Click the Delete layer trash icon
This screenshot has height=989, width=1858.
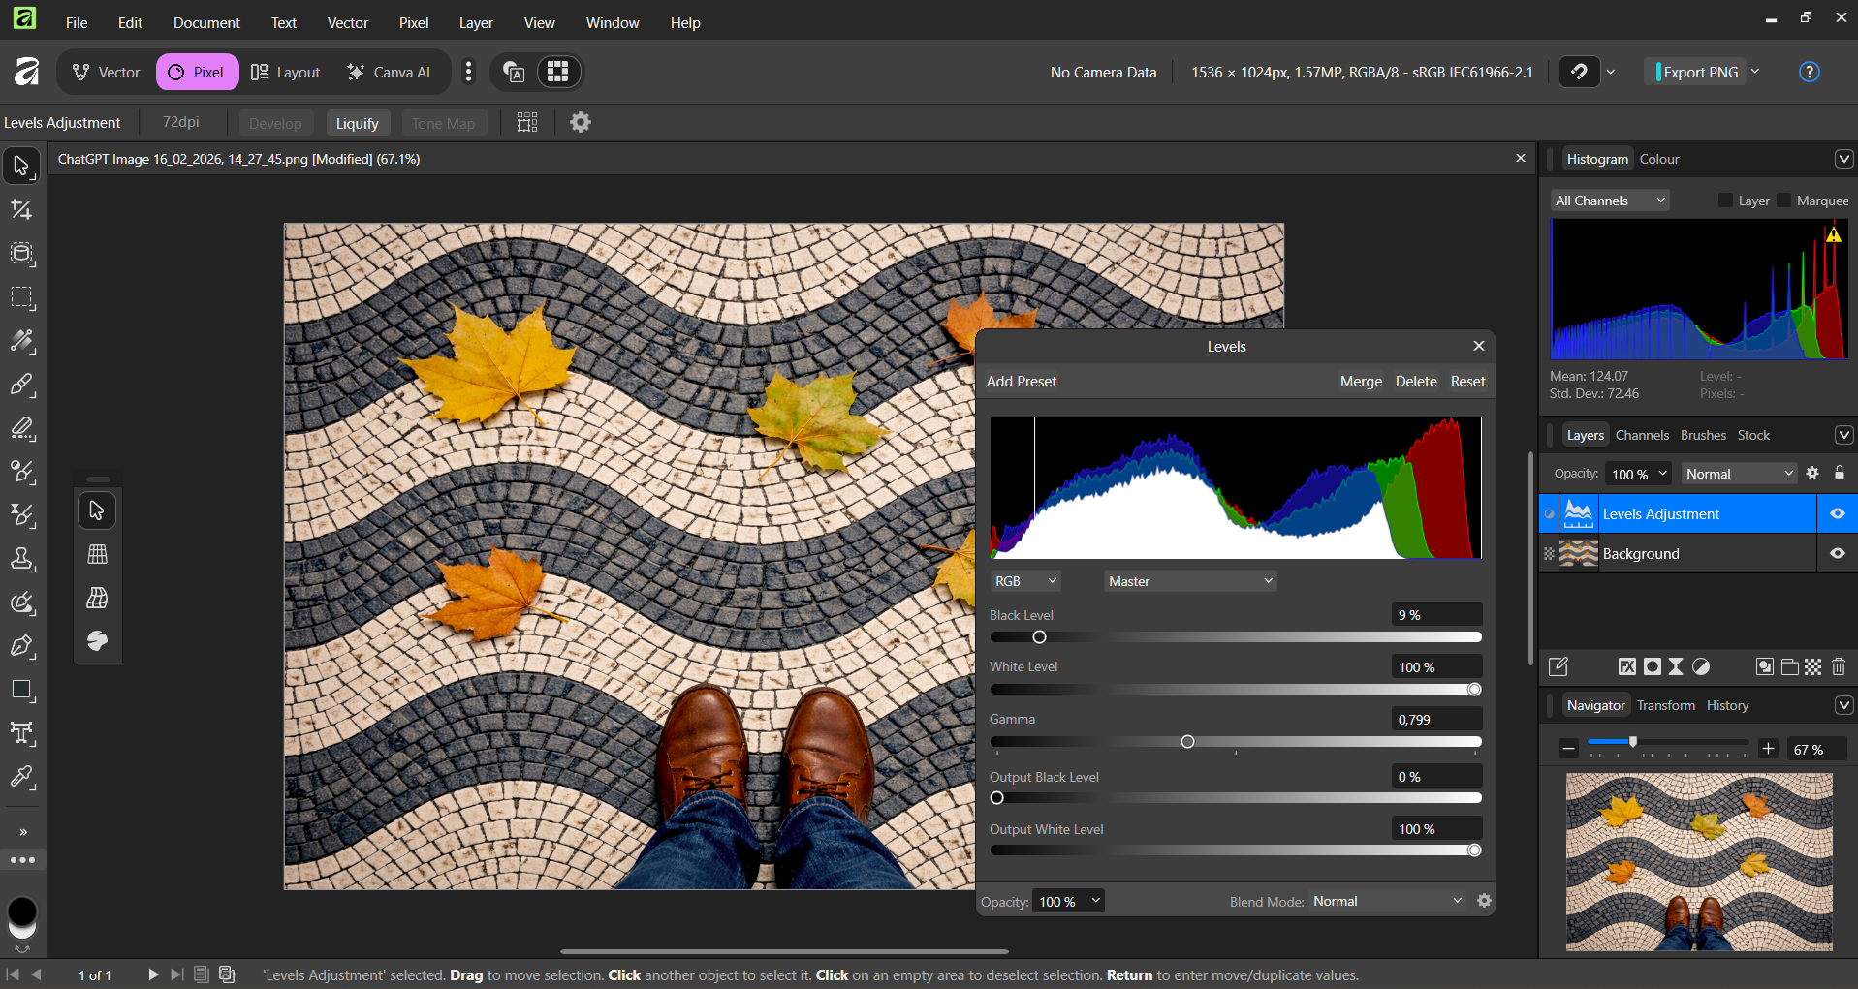click(x=1839, y=666)
